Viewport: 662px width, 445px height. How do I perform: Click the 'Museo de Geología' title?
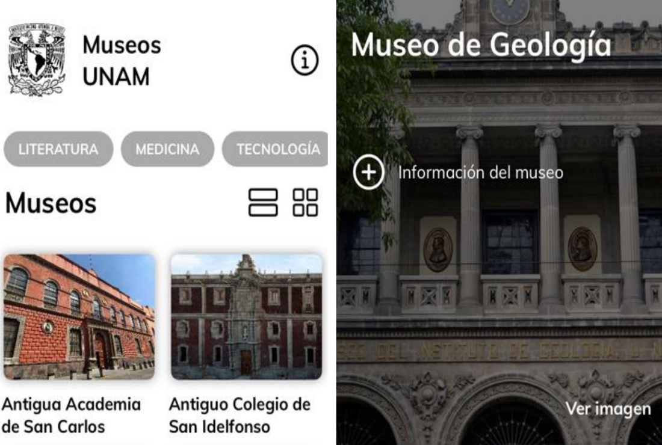[481, 44]
